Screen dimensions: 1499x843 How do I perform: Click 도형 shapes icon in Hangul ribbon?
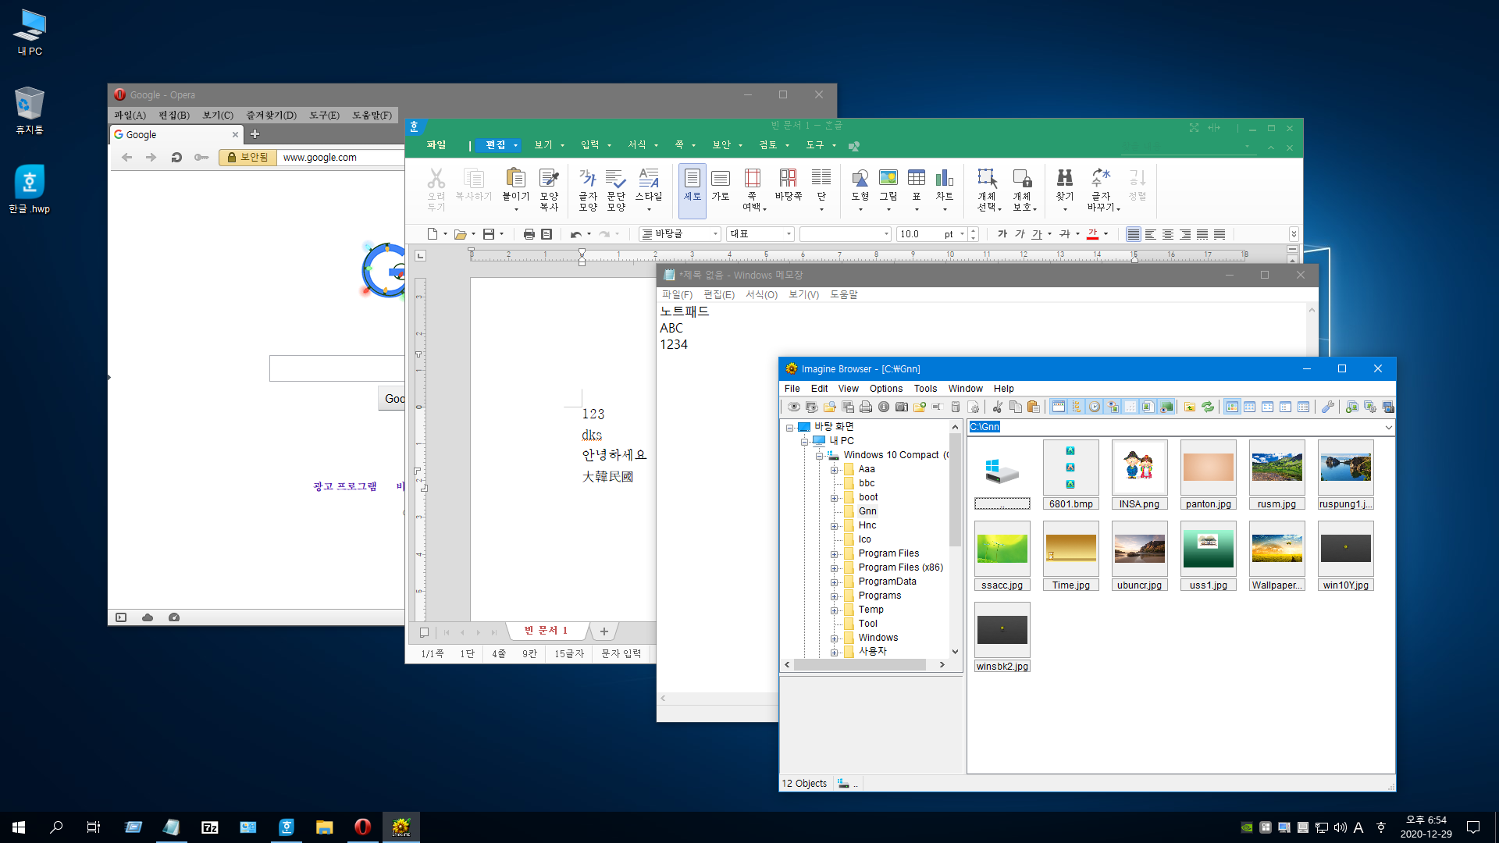[x=860, y=190]
